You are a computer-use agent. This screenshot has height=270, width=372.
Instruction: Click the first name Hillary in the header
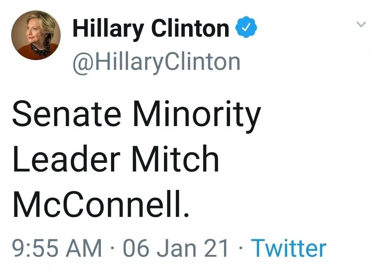108,29
